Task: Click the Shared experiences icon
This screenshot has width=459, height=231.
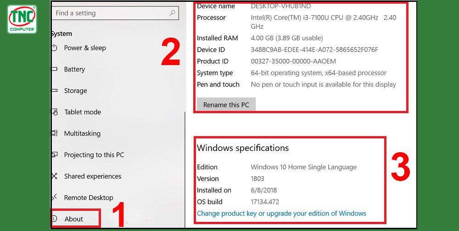Action: (55, 176)
